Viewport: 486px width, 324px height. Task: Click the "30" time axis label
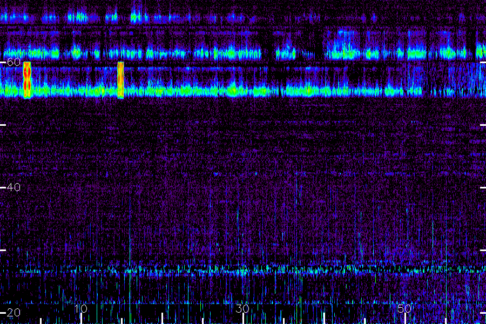click(242, 308)
